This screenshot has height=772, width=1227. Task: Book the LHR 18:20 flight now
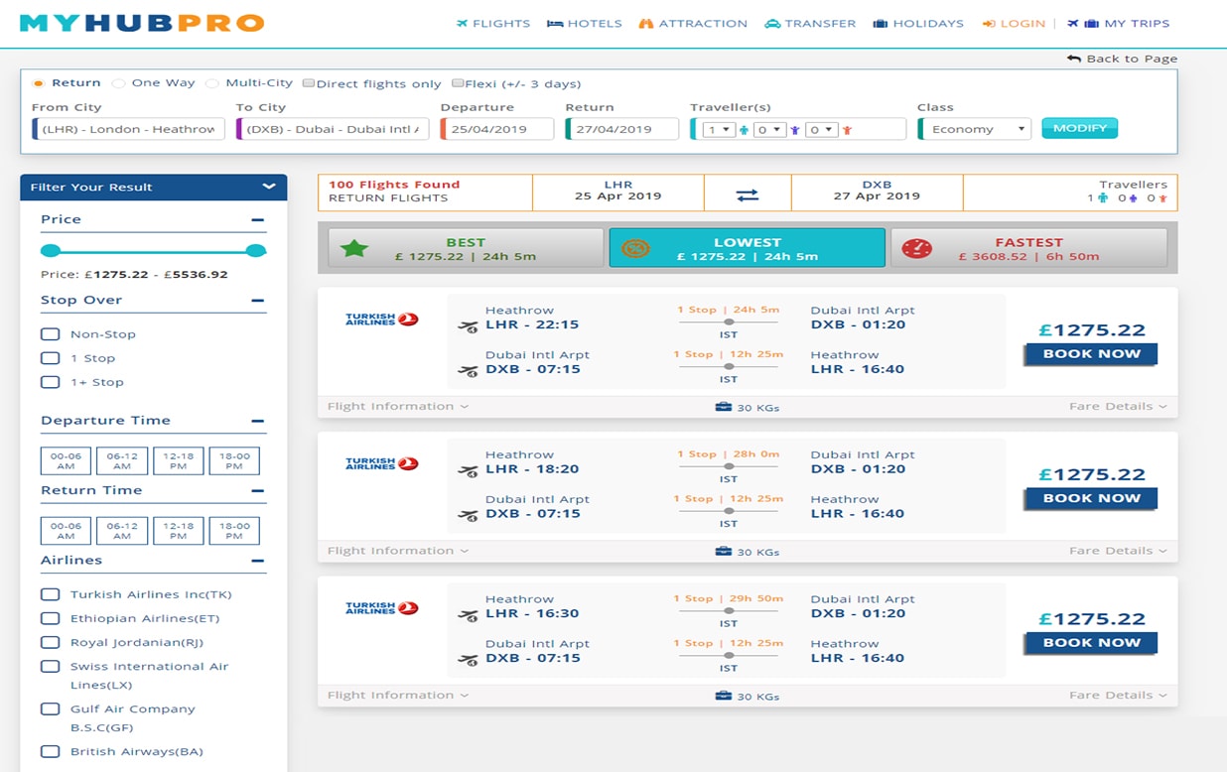(1091, 499)
